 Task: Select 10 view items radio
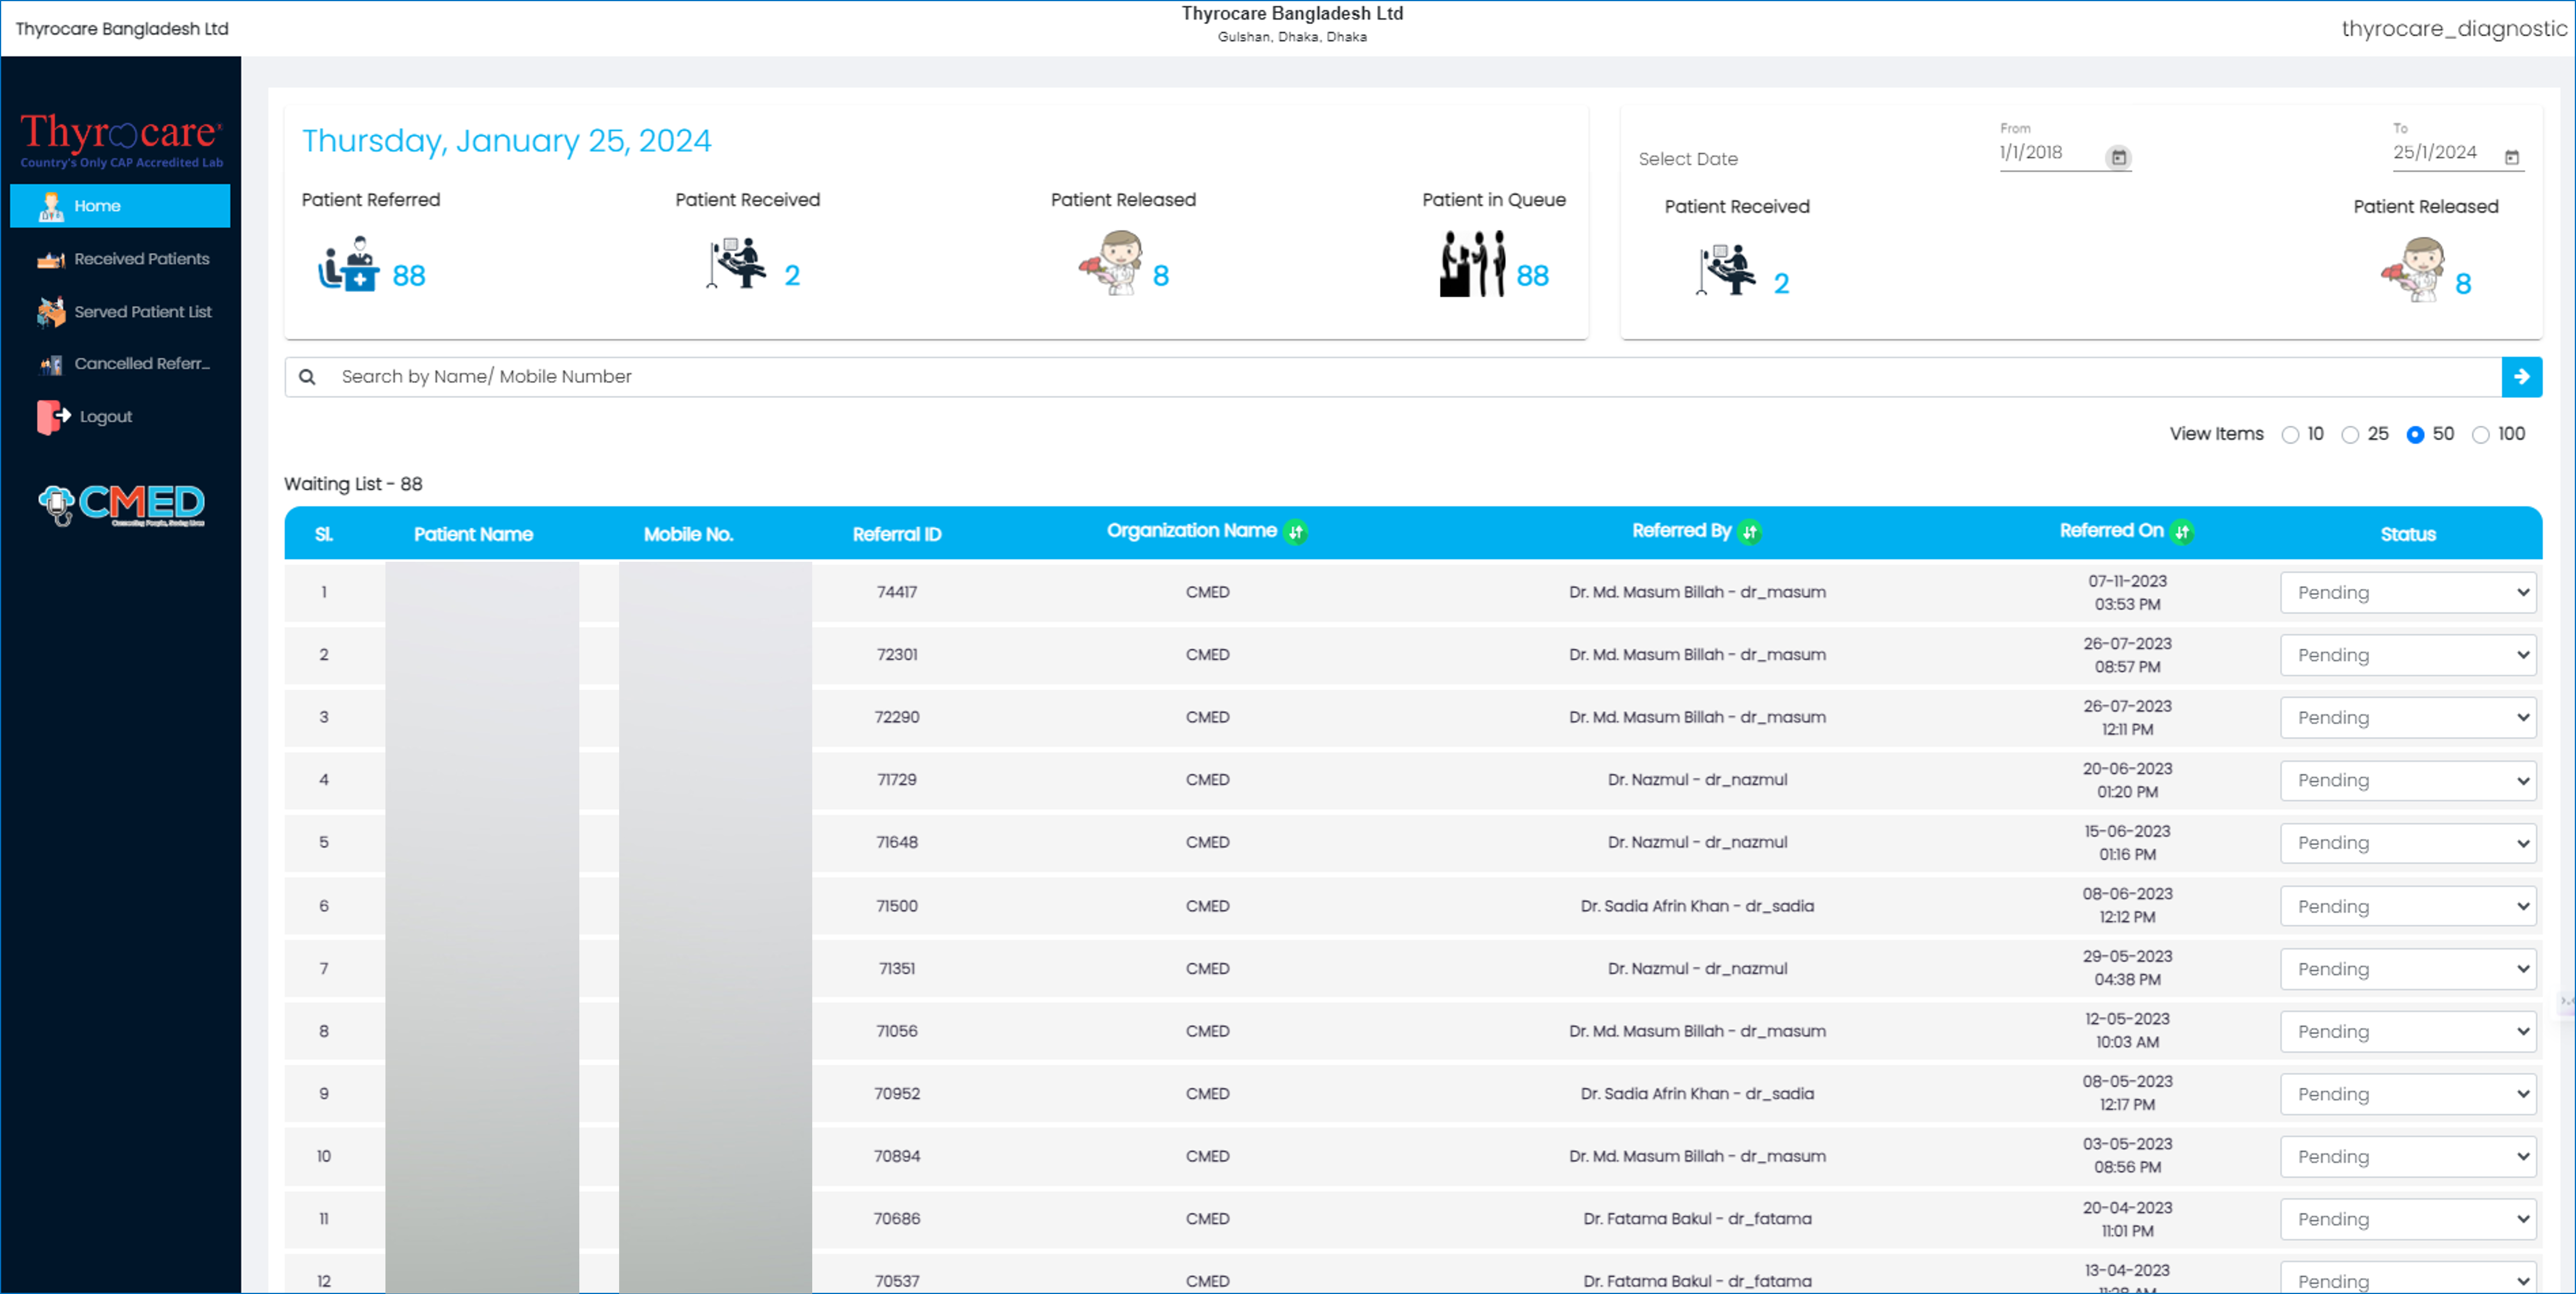pyautogui.click(x=2290, y=435)
